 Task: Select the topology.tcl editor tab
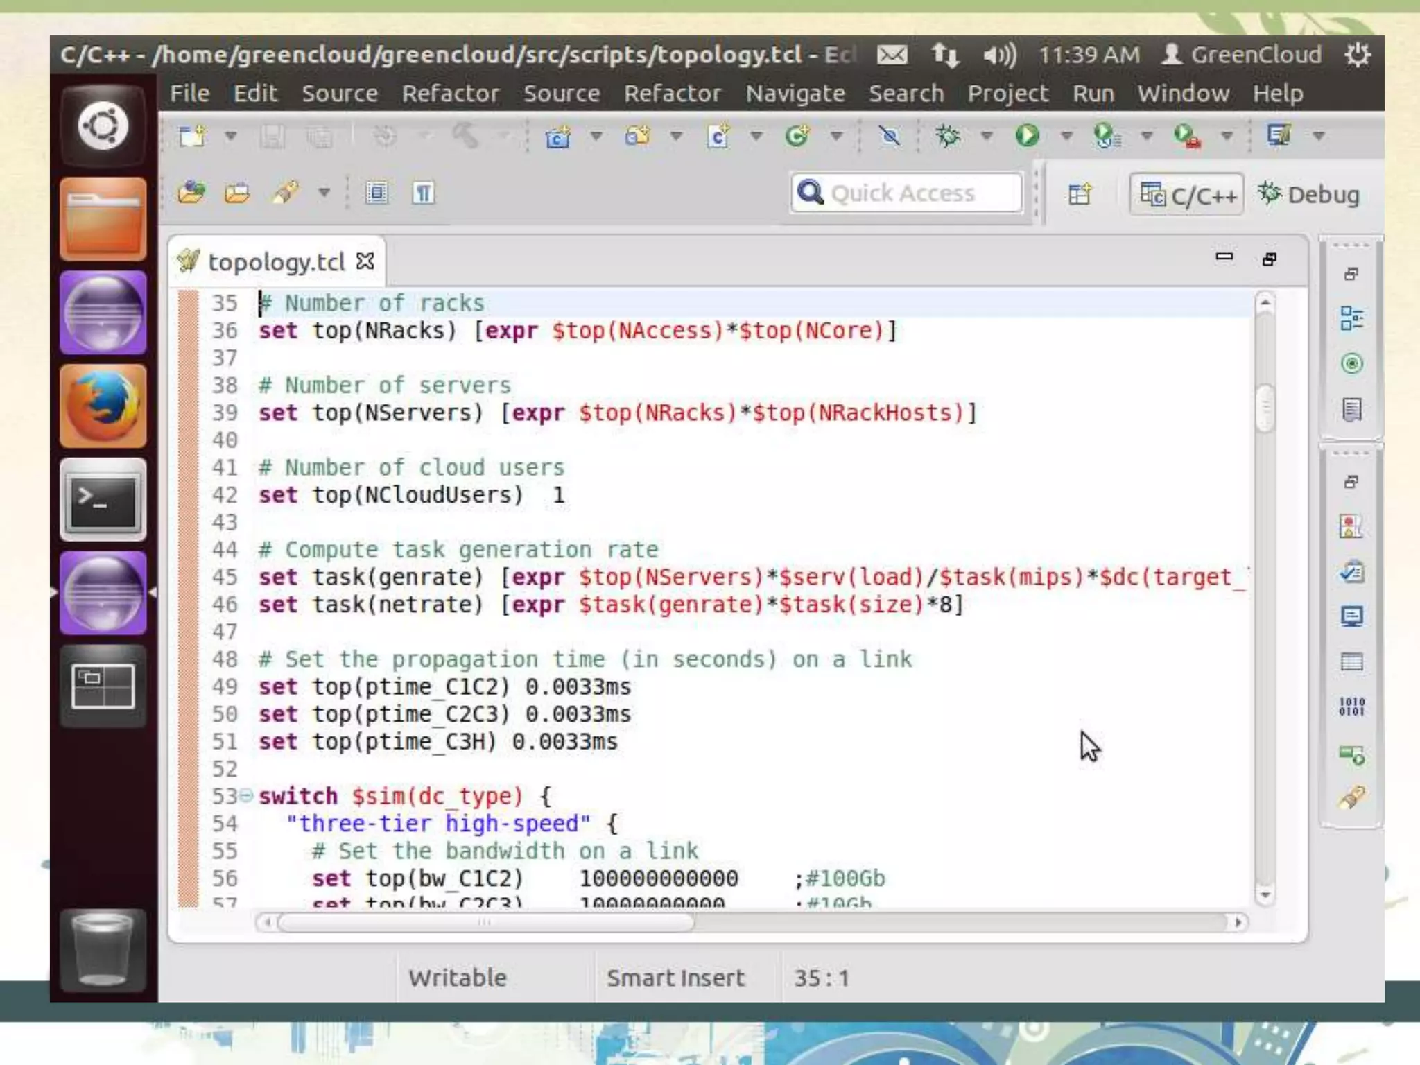click(x=276, y=262)
